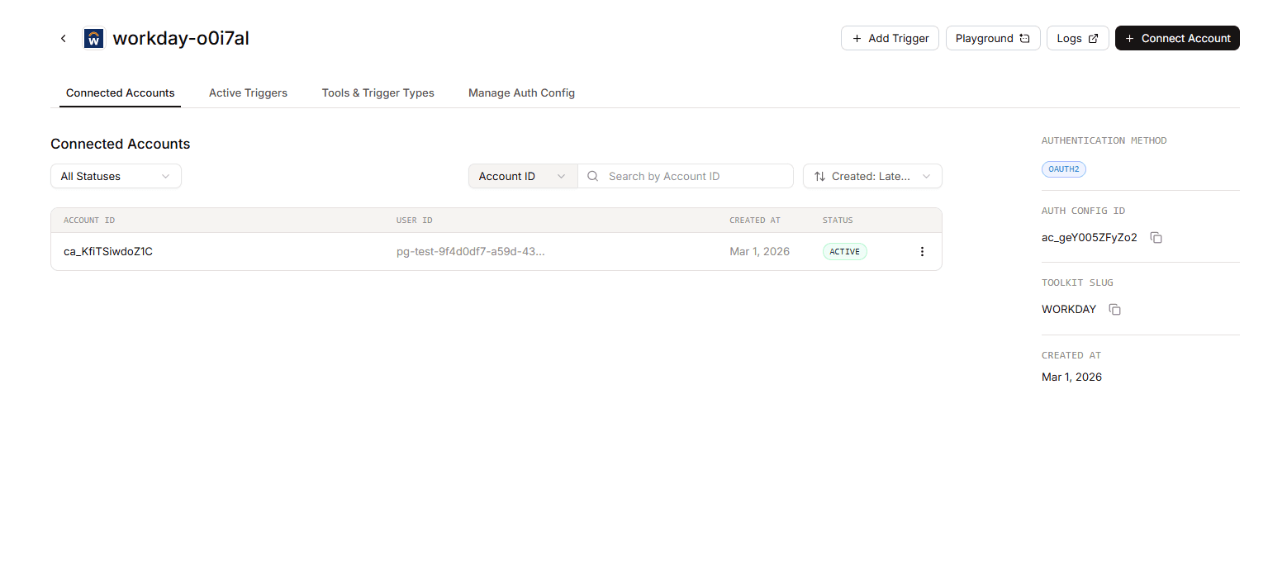Click the ACCOUNT ID column header
The image size is (1287, 565).
89,221
